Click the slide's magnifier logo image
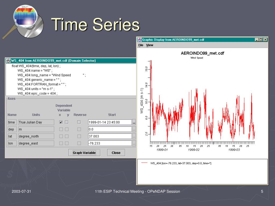 click(x=23, y=21)
